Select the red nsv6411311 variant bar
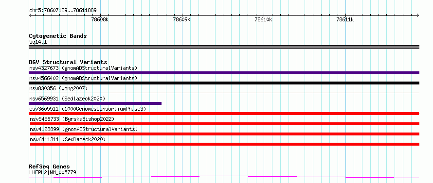The width and height of the screenshot is (433, 183). (x=224, y=144)
